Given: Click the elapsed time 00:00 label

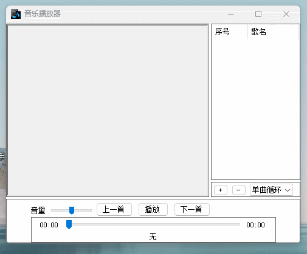Looking at the screenshot, I should [49, 225].
